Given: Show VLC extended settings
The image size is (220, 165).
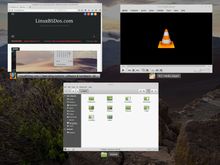Looking at the screenshot, I should pos(147,70).
